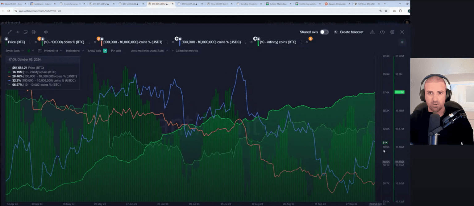Expand the Axis max/min Auto/Auto dropdown
The image size is (474, 206).
(x=149, y=51)
